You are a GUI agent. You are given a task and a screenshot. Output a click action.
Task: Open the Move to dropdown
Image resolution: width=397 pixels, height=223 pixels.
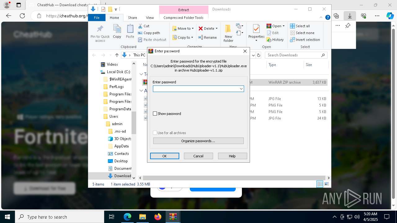(x=183, y=28)
